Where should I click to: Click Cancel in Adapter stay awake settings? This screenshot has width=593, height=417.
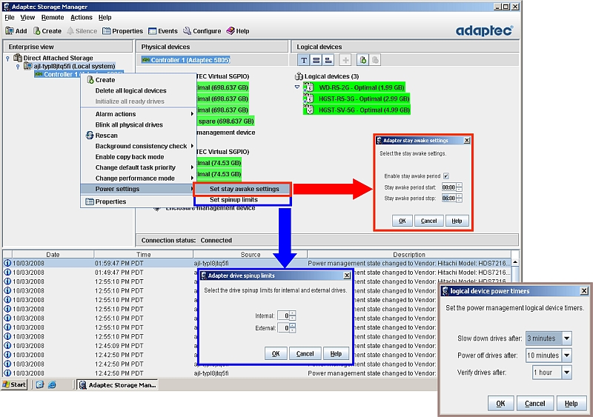pyautogui.click(x=428, y=221)
